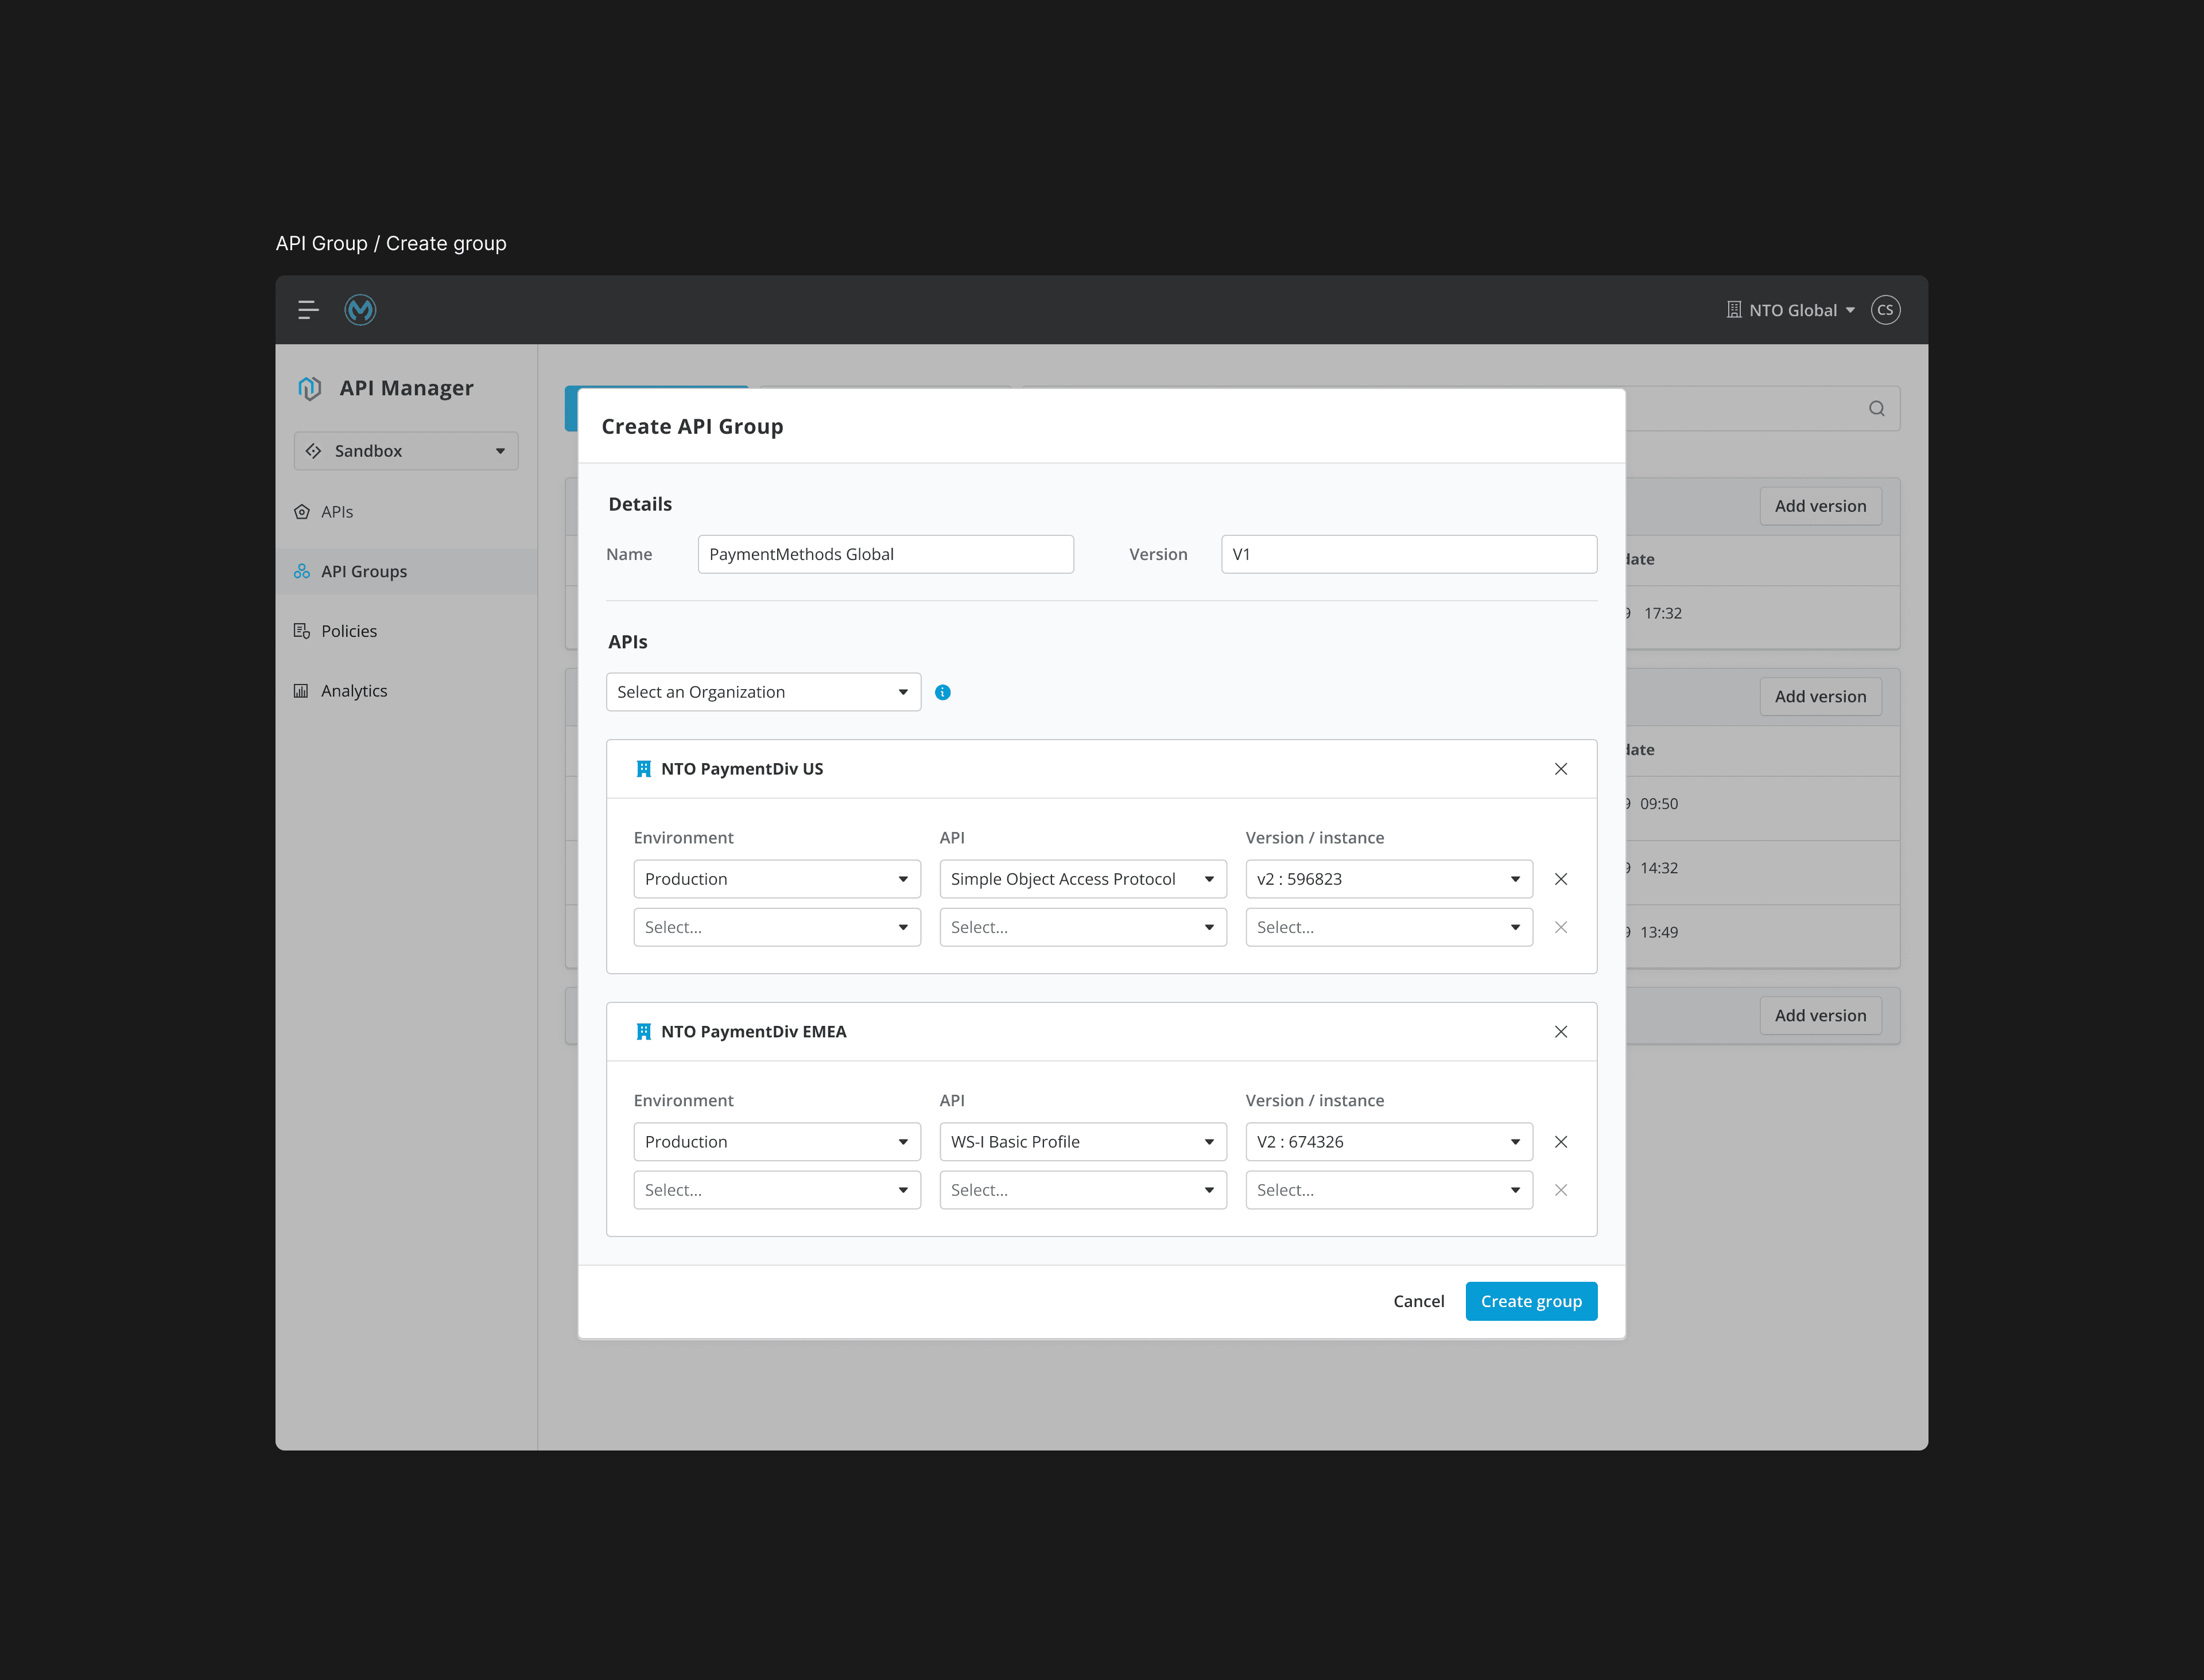This screenshot has height=1680, width=2204.
Task: Click the CS user avatar
Action: coord(1885,310)
